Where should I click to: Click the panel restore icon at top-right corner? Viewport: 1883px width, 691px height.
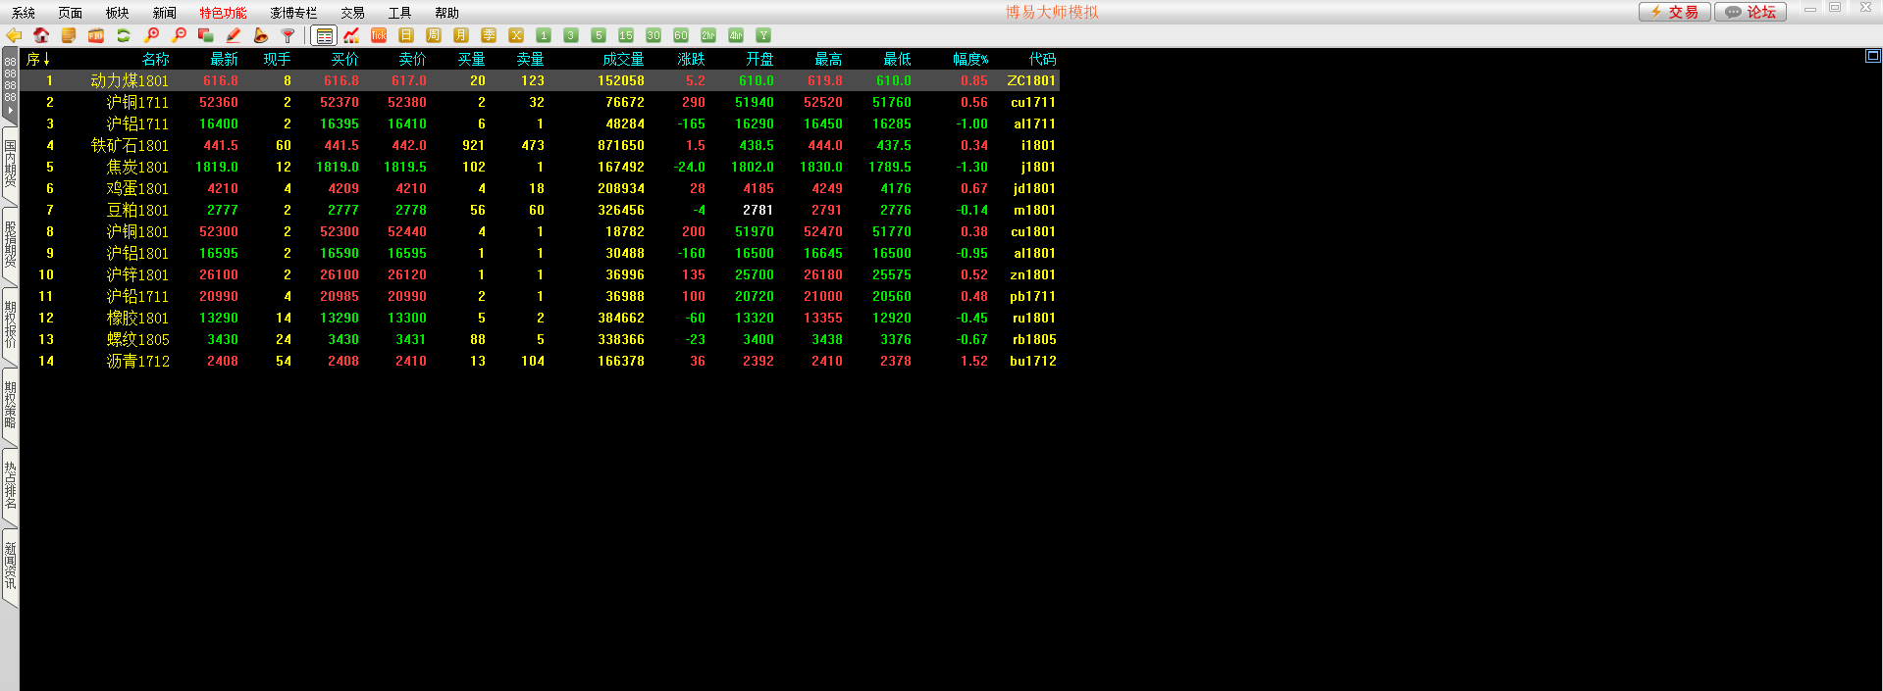click(x=1872, y=56)
